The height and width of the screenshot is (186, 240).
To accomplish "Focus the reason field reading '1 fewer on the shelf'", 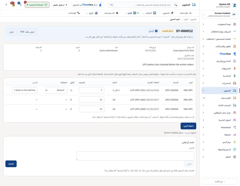I will click(25, 90).
